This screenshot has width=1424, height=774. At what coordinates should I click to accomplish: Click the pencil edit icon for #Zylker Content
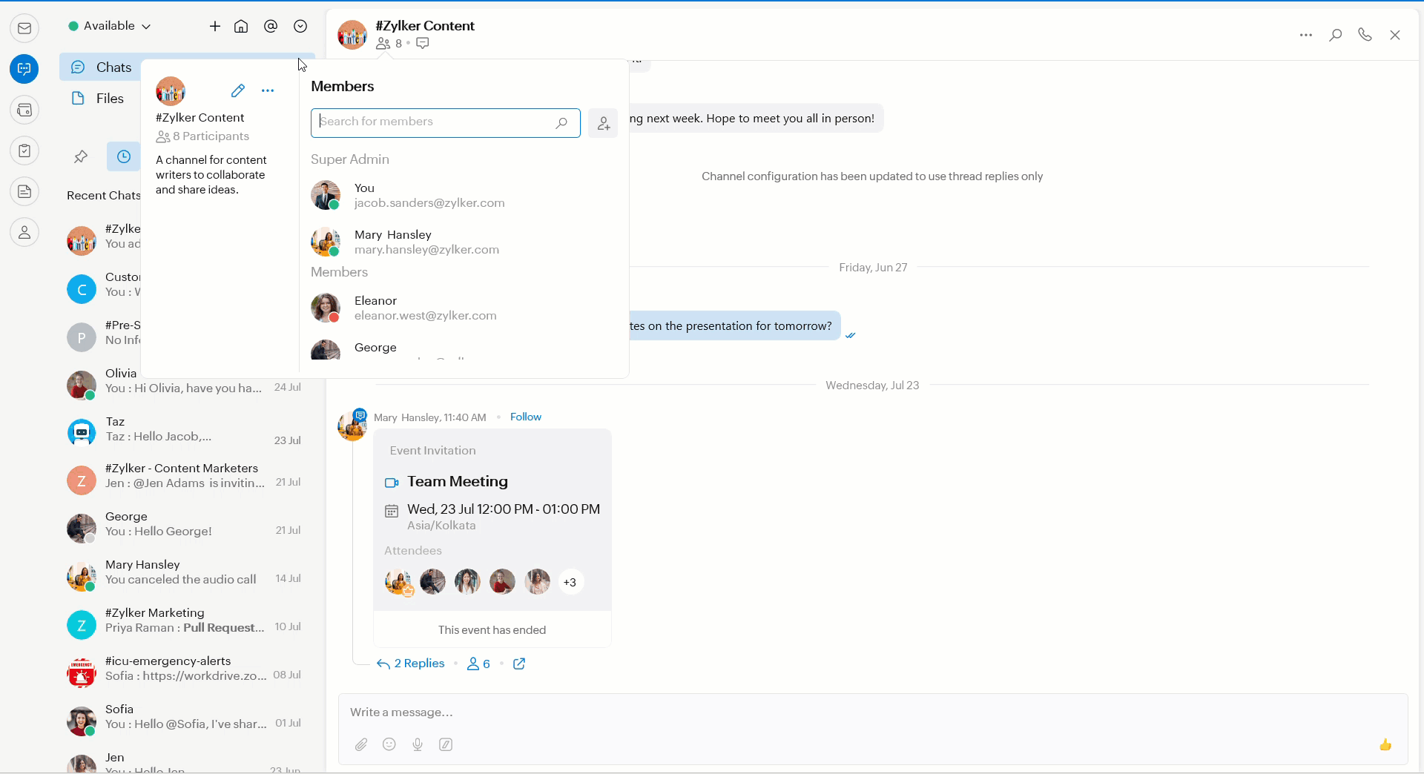[x=238, y=90]
